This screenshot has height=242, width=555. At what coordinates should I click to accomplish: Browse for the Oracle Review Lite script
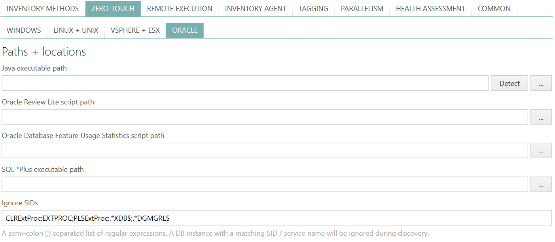[x=541, y=117]
